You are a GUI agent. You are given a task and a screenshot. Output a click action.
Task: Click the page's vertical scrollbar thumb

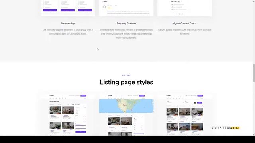(x=254, y=73)
